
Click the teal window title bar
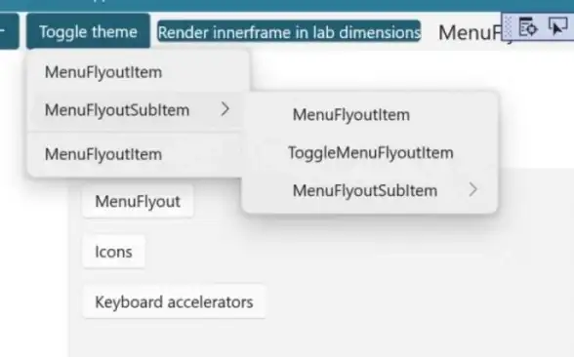tap(287, 5)
